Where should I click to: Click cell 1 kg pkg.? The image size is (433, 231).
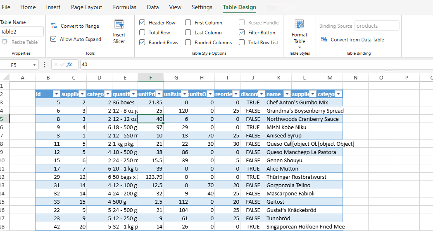[125, 144]
